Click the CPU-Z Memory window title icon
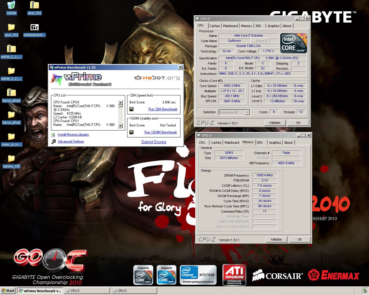Screen dimensions: 369x295 199,135
